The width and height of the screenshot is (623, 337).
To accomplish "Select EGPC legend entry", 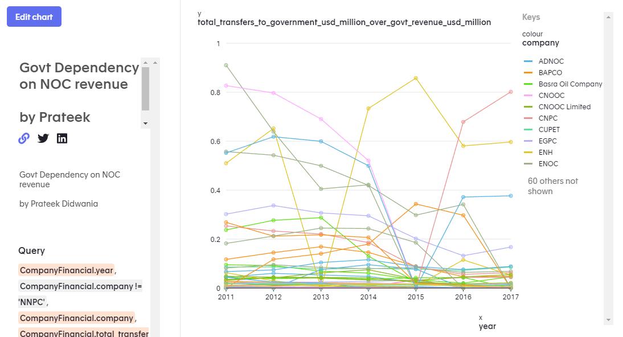I will pos(540,141).
